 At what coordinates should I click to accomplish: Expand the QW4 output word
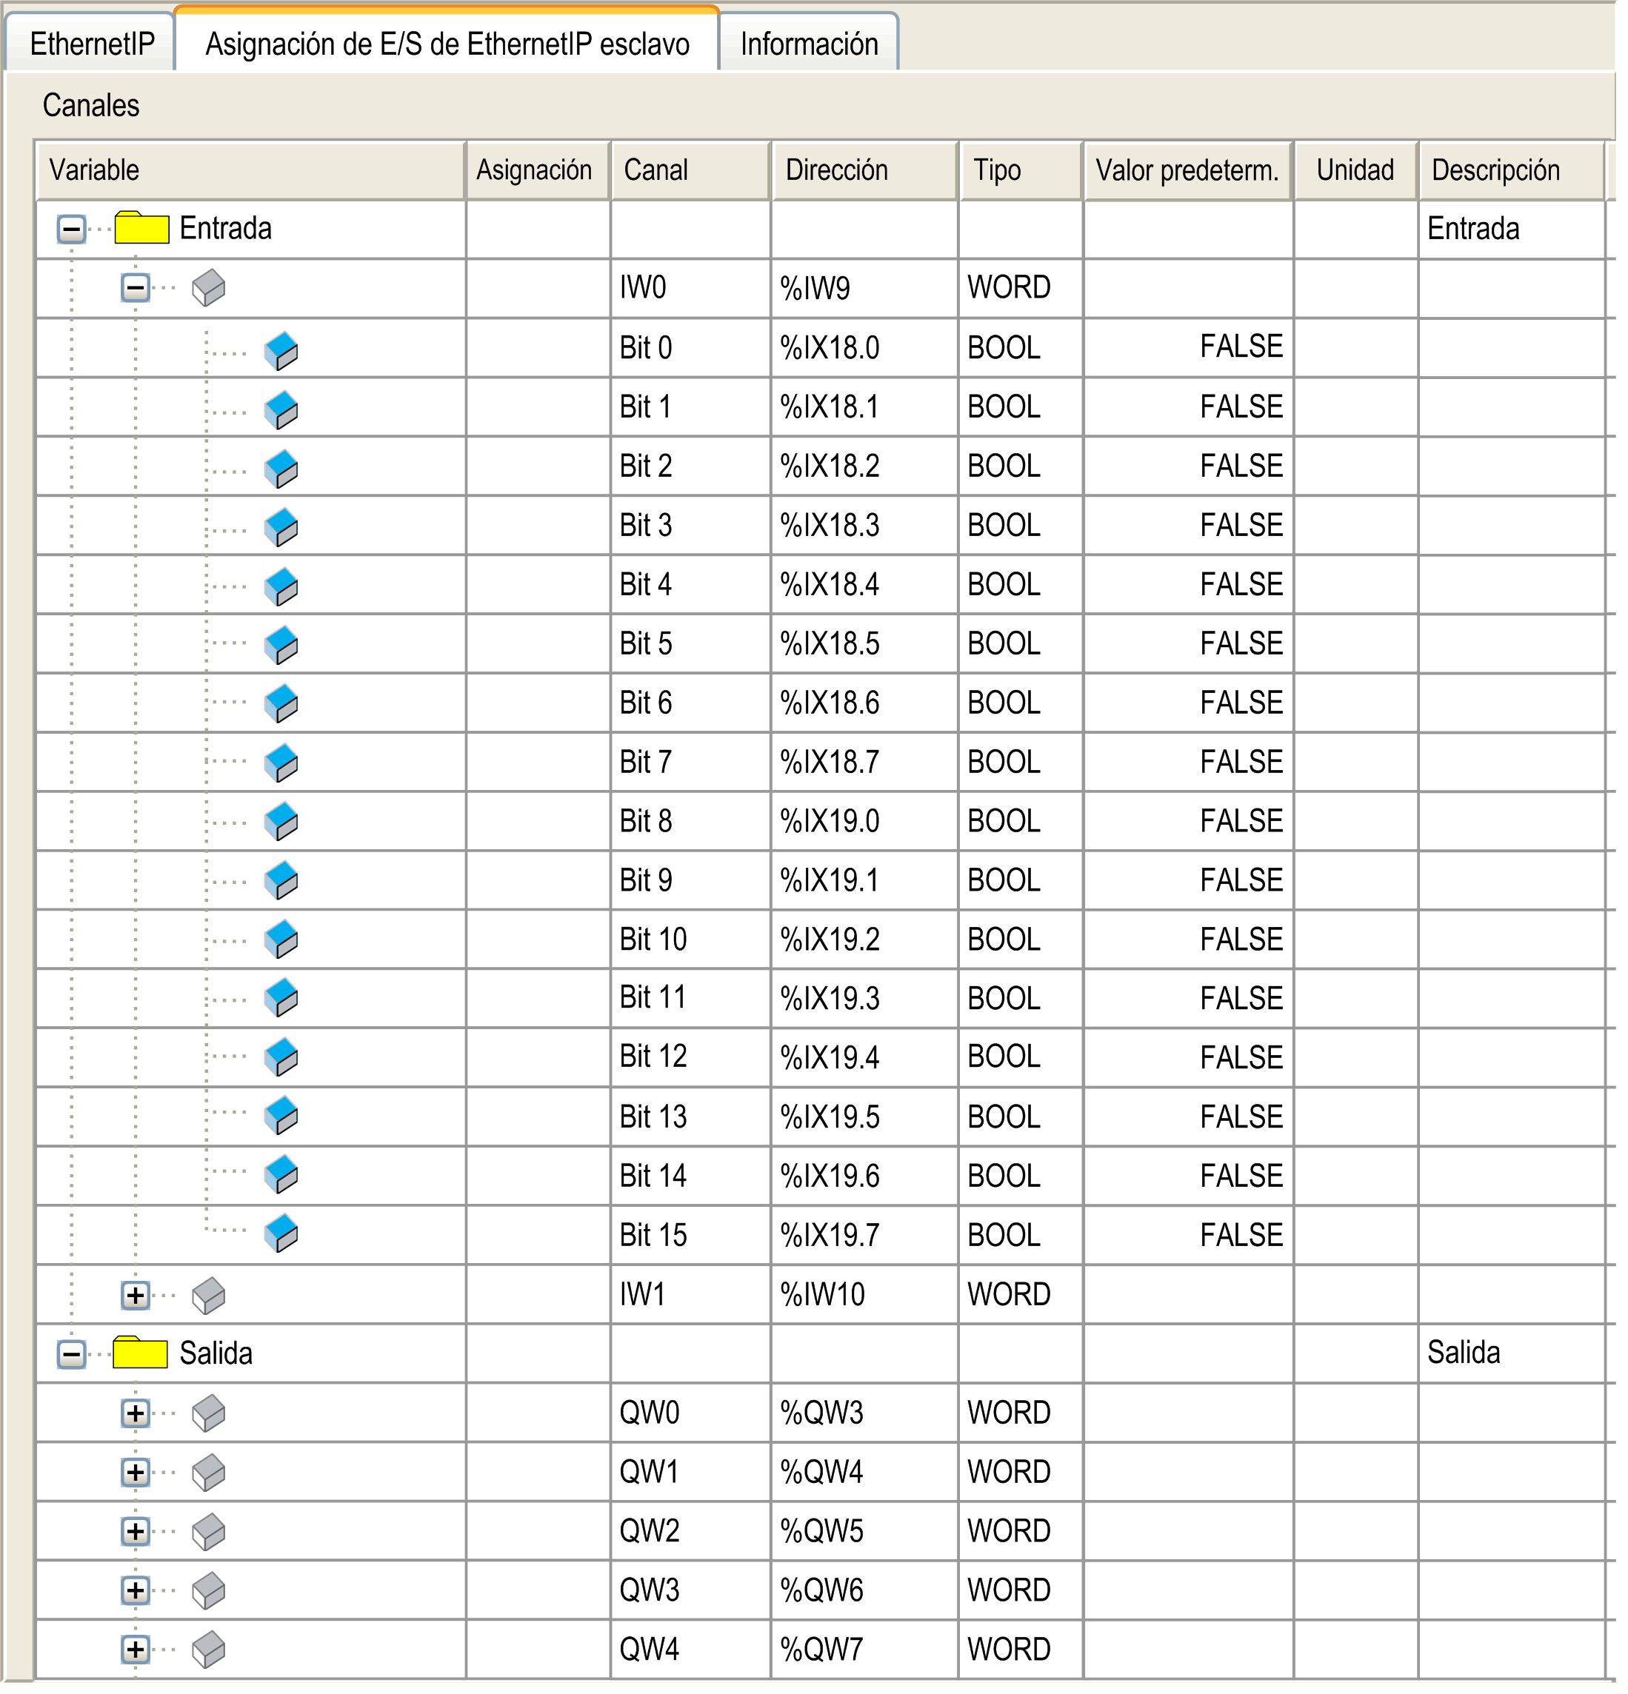tap(135, 1649)
